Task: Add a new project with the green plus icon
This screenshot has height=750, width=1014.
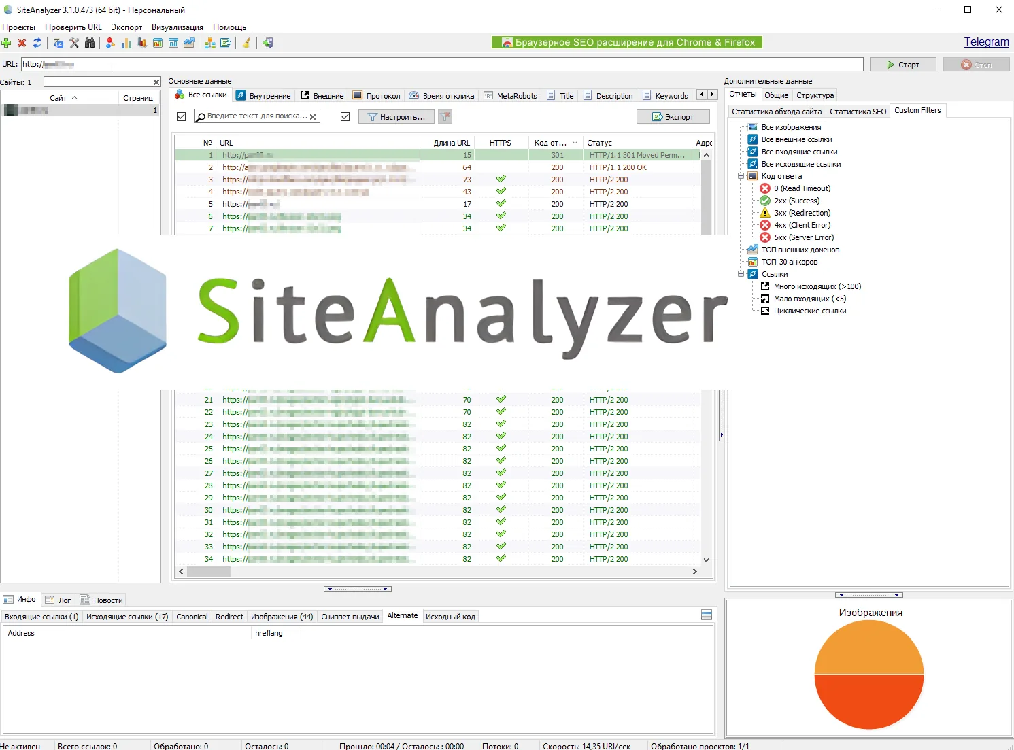Action: tap(6, 43)
